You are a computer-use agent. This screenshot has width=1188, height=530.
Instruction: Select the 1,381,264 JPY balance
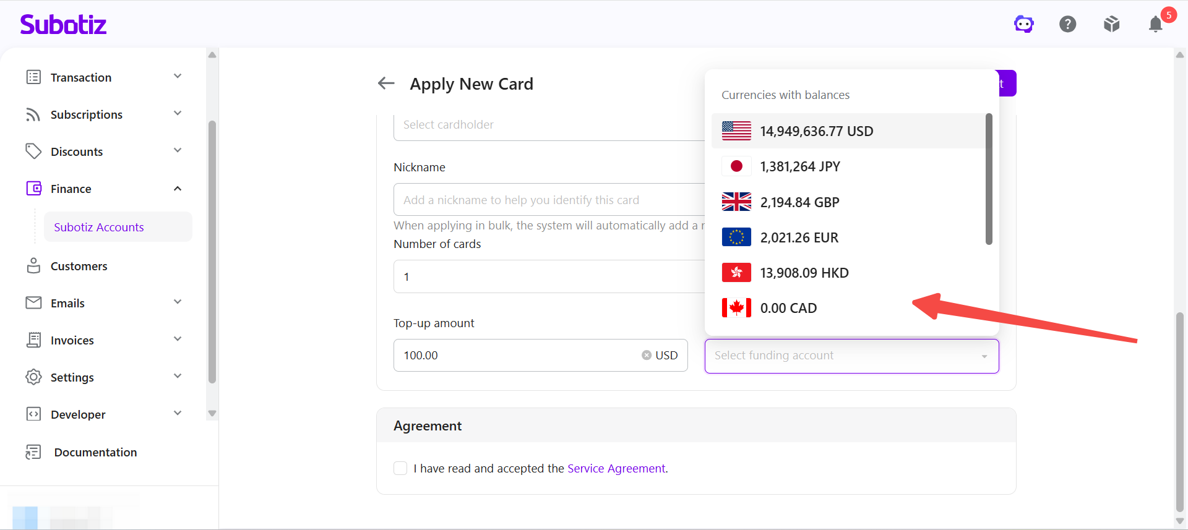(849, 166)
